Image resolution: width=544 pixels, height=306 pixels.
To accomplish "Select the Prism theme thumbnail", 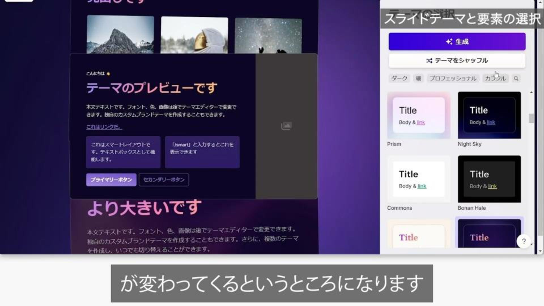I will click(418, 115).
